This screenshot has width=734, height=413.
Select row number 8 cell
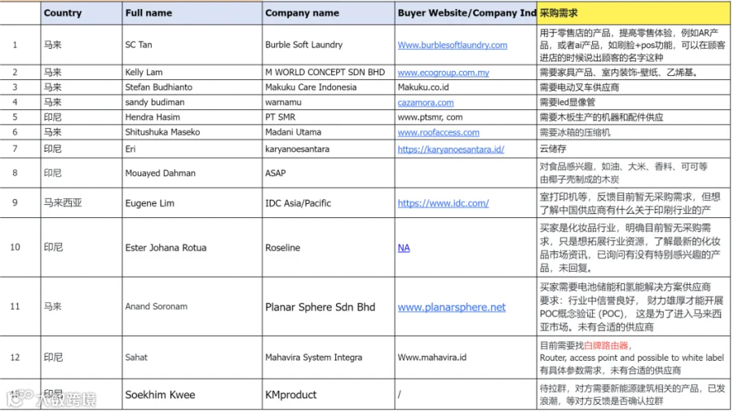point(20,173)
